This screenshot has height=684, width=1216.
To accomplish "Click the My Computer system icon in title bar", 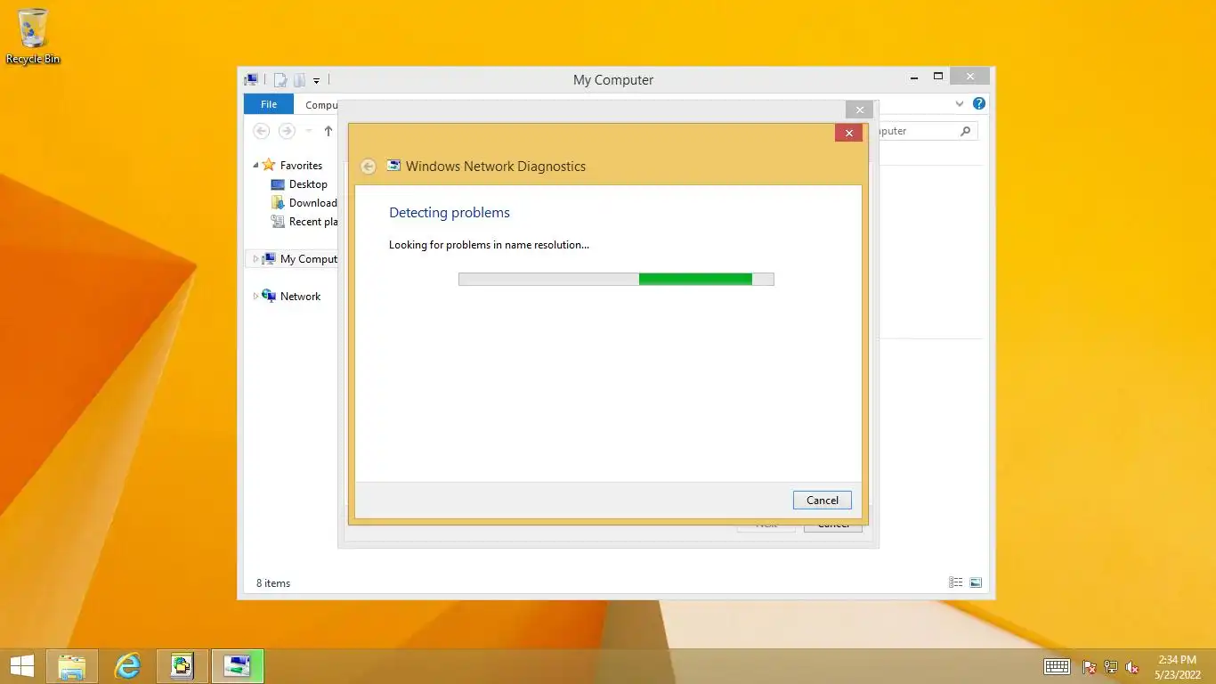I will point(252,79).
